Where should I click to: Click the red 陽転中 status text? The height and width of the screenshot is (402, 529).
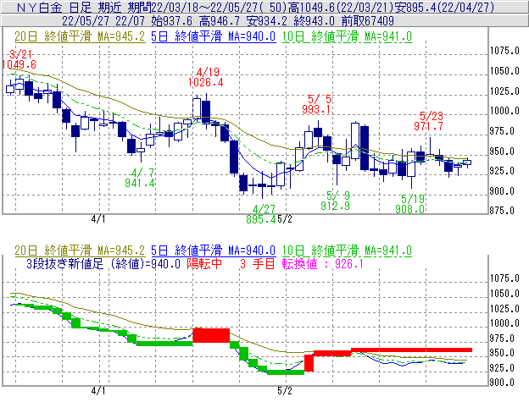point(204,263)
